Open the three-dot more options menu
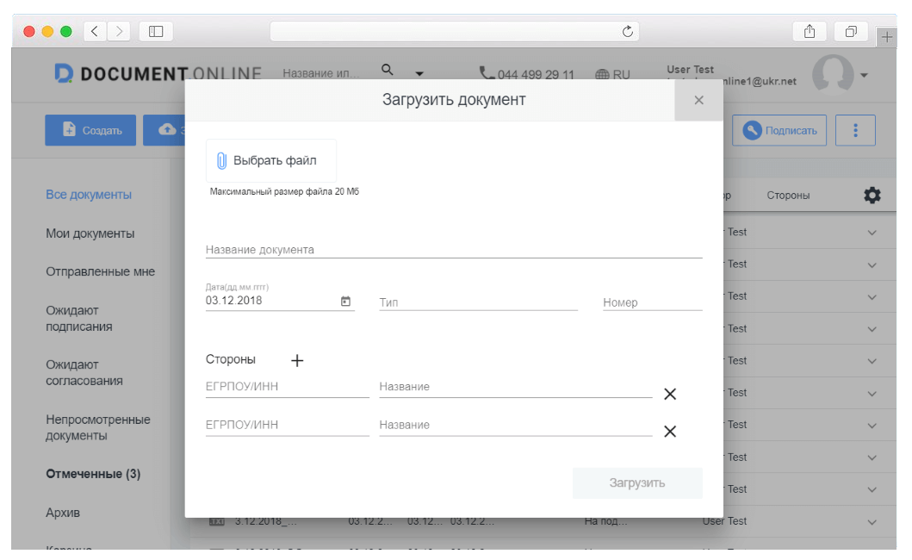The image size is (912, 560). coord(855,130)
